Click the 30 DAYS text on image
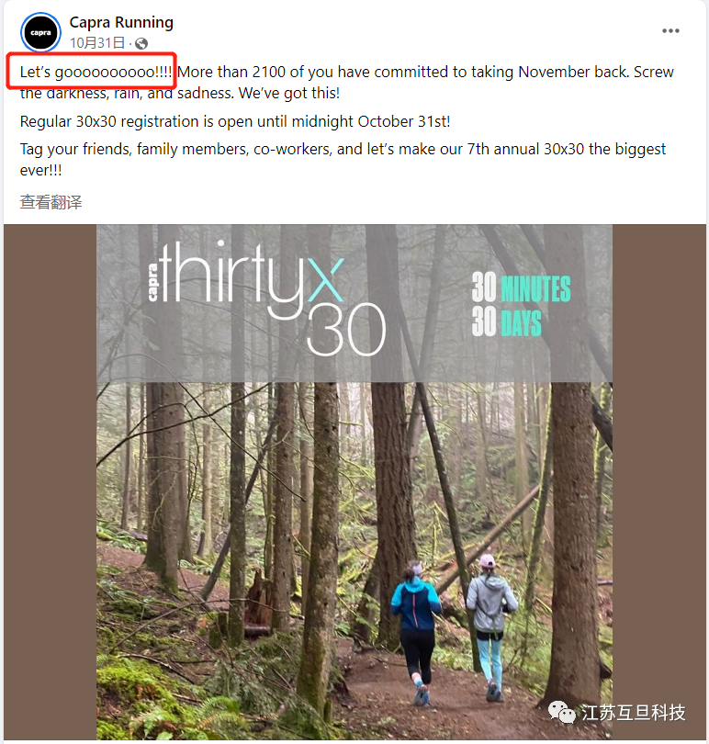 (506, 321)
